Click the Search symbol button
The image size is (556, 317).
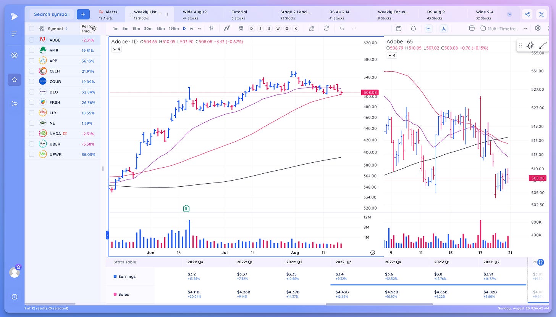click(x=52, y=14)
